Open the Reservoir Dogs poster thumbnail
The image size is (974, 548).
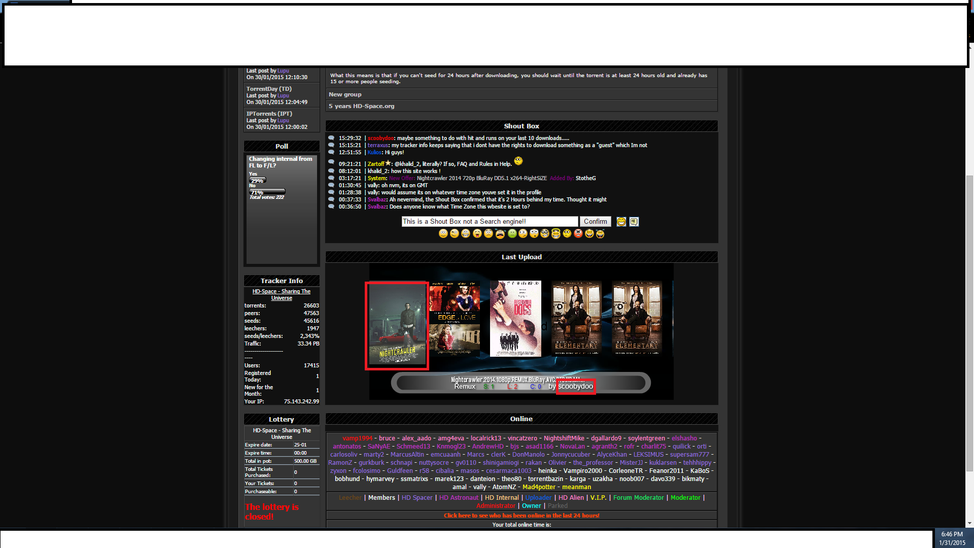click(x=515, y=319)
